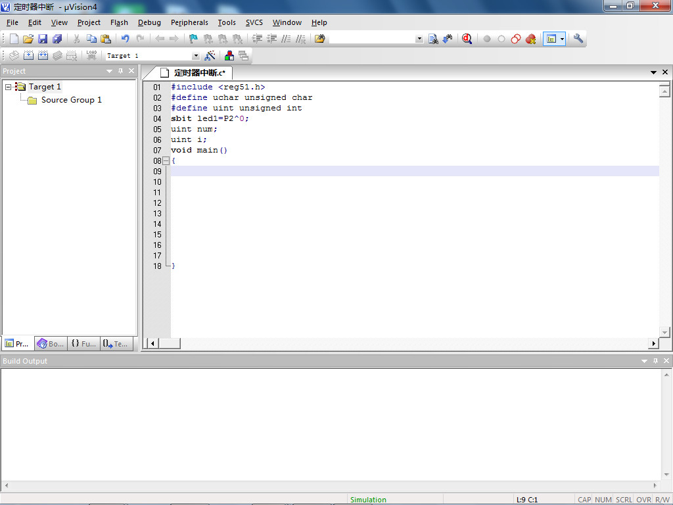Screen dimensions: 673x505
Task: Pin the Project panel
Action: point(121,71)
